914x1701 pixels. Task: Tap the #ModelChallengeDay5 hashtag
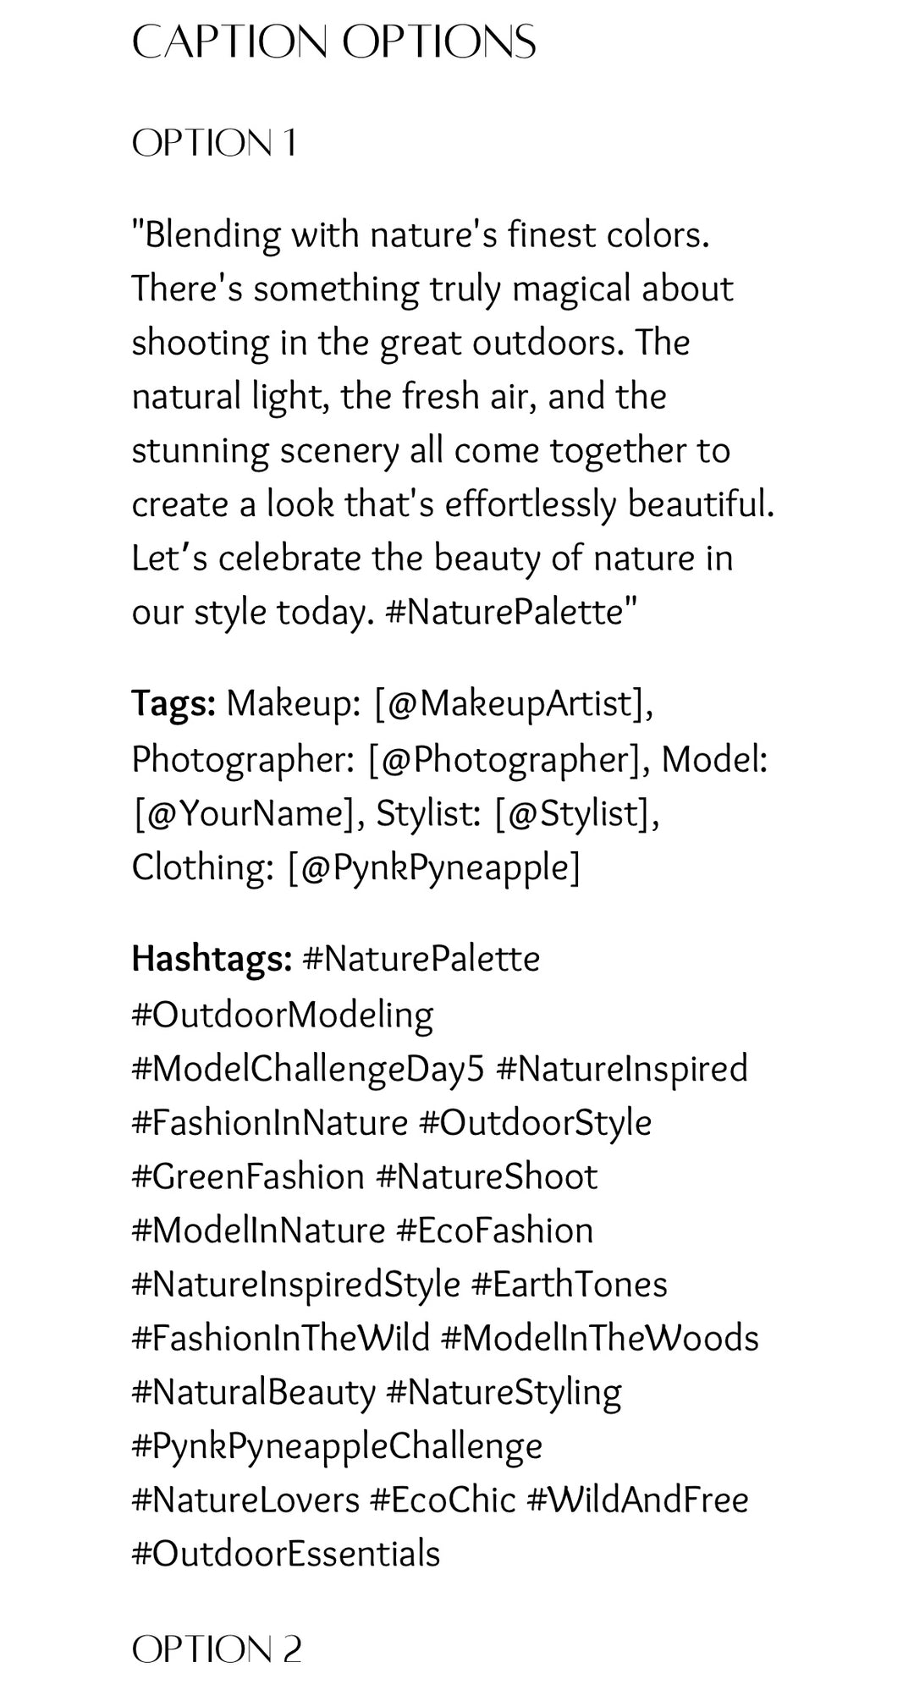click(x=308, y=1068)
